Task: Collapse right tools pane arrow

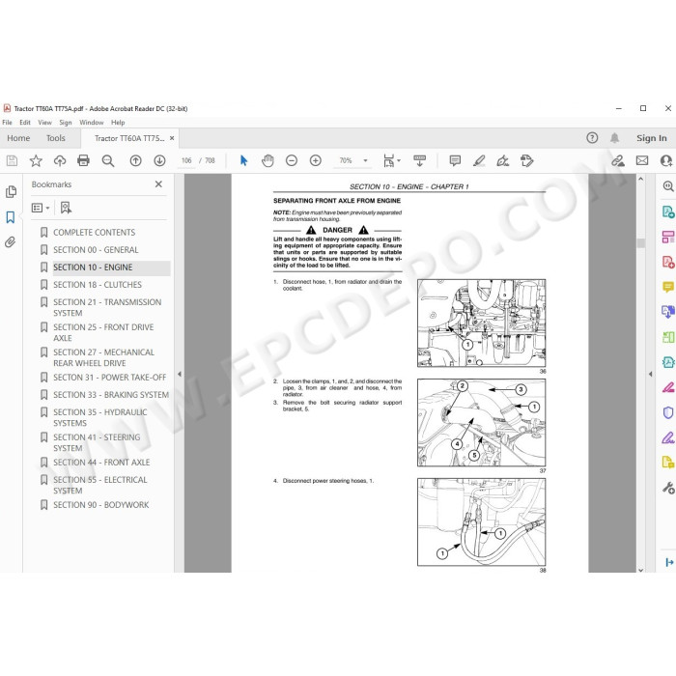Action: (650, 374)
